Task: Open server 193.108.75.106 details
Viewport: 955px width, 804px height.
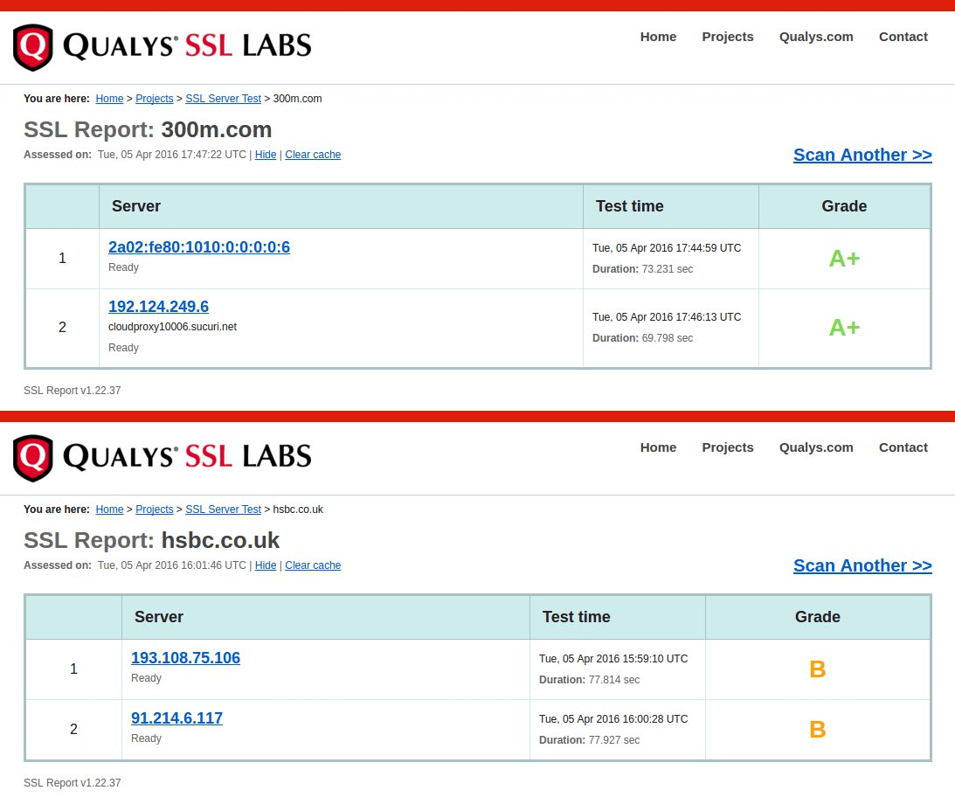Action: [x=186, y=658]
